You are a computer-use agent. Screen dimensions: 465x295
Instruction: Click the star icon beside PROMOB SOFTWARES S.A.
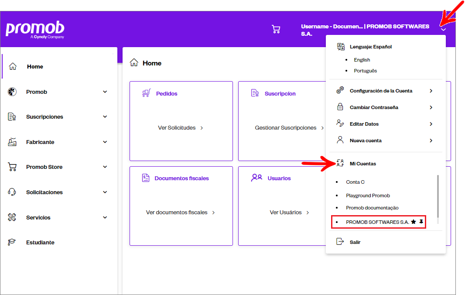[x=414, y=222]
